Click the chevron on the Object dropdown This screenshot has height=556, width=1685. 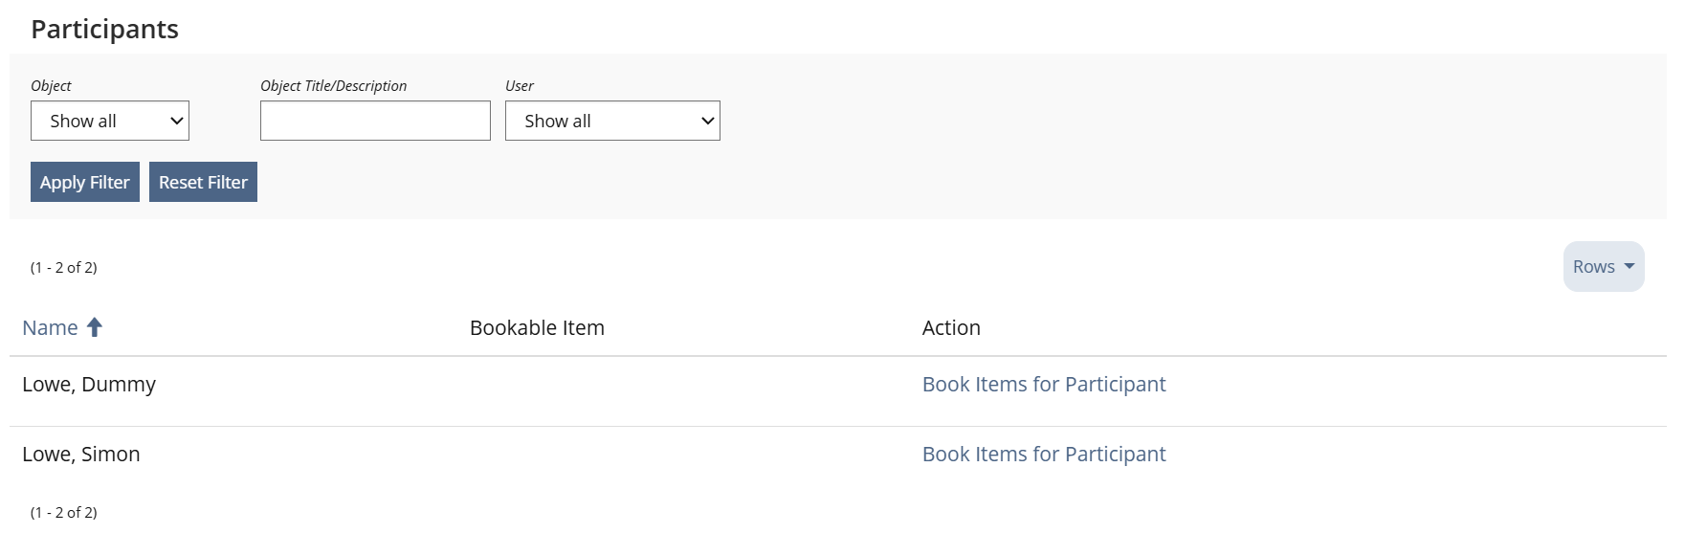(176, 121)
